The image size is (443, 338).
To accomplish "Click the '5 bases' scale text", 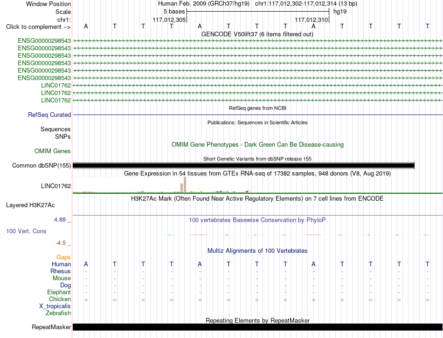I will pyautogui.click(x=174, y=12).
